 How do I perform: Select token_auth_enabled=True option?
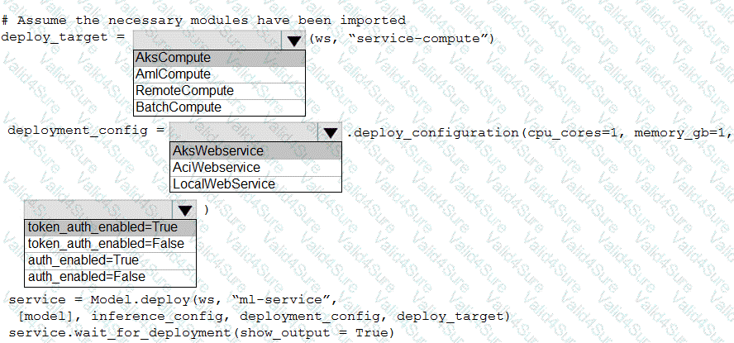pyautogui.click(x=110, y=227)
